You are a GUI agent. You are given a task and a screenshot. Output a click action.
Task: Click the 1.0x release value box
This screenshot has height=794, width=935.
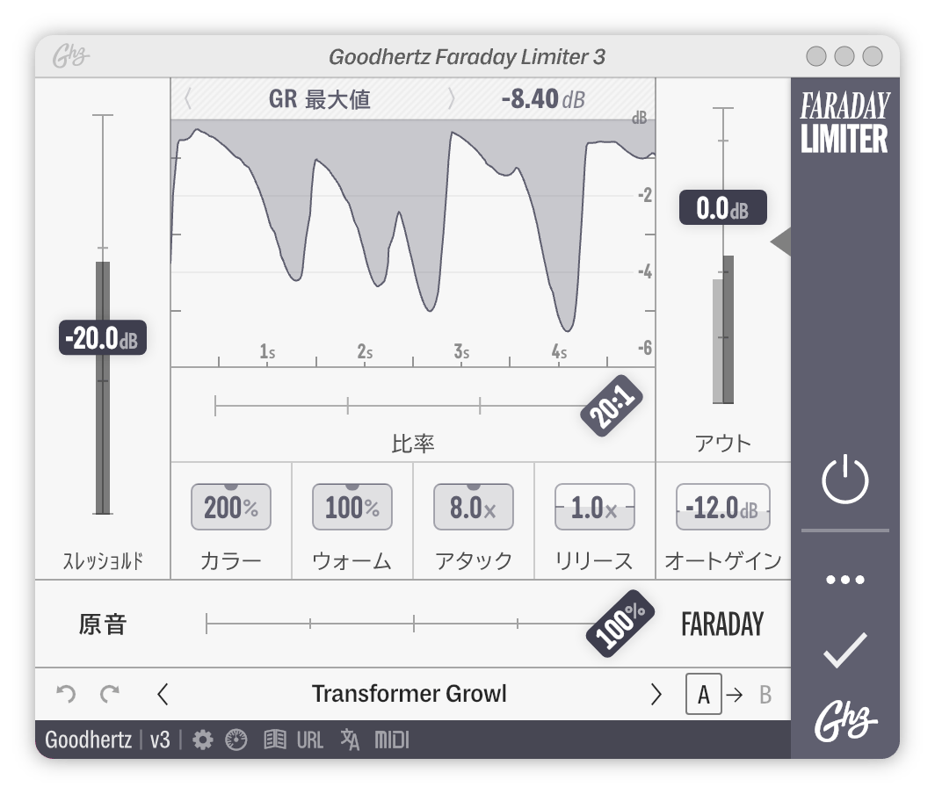point(595,507)
